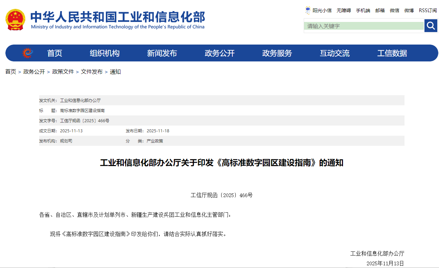
Task: Open the 组织机构 navigation menu
Action: pos(105,53)
